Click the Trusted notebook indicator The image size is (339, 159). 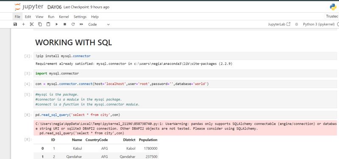pos(332,16)
